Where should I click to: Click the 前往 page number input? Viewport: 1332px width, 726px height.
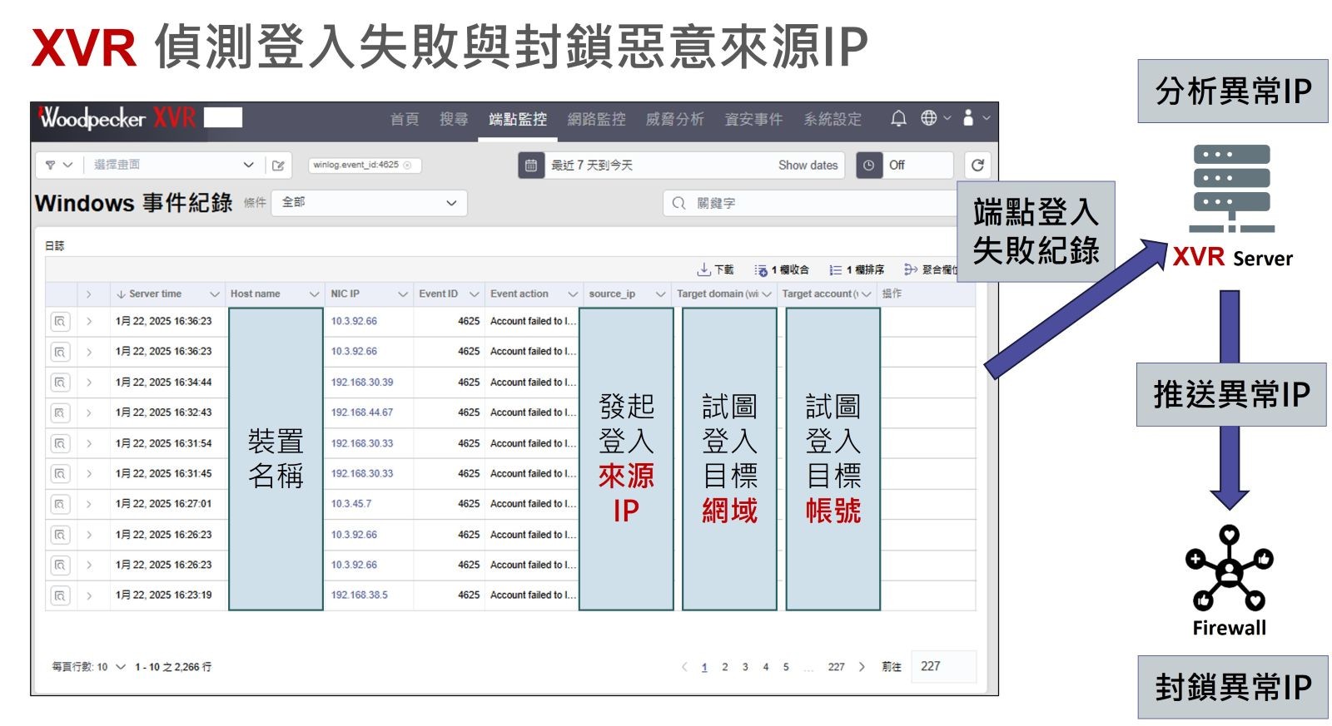coord(943,667)
